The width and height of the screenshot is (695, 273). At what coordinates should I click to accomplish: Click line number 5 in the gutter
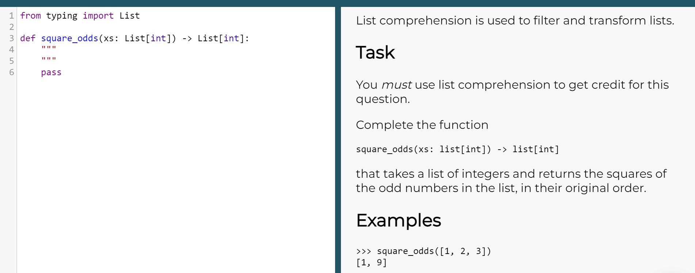tap(12, 61)
